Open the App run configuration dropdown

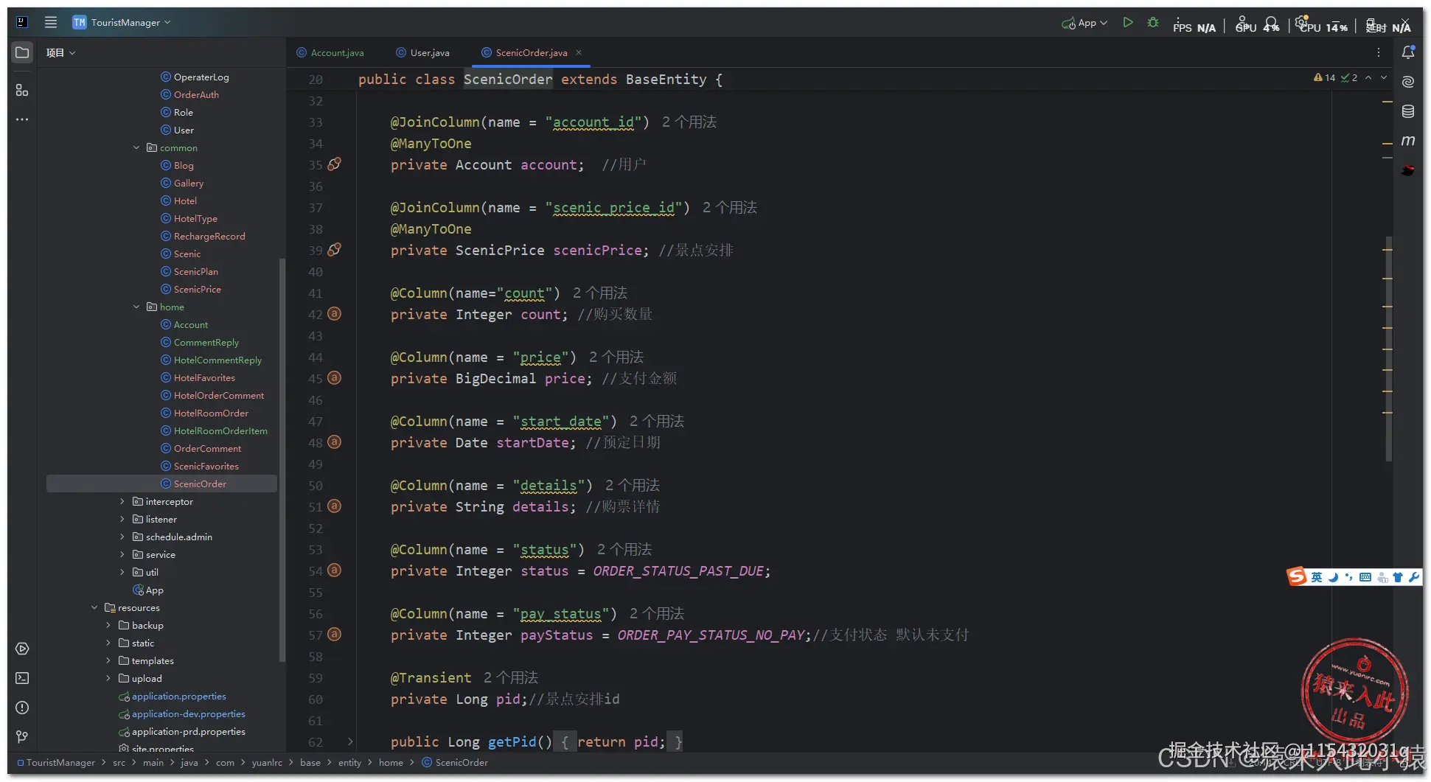coord(1084,23)
